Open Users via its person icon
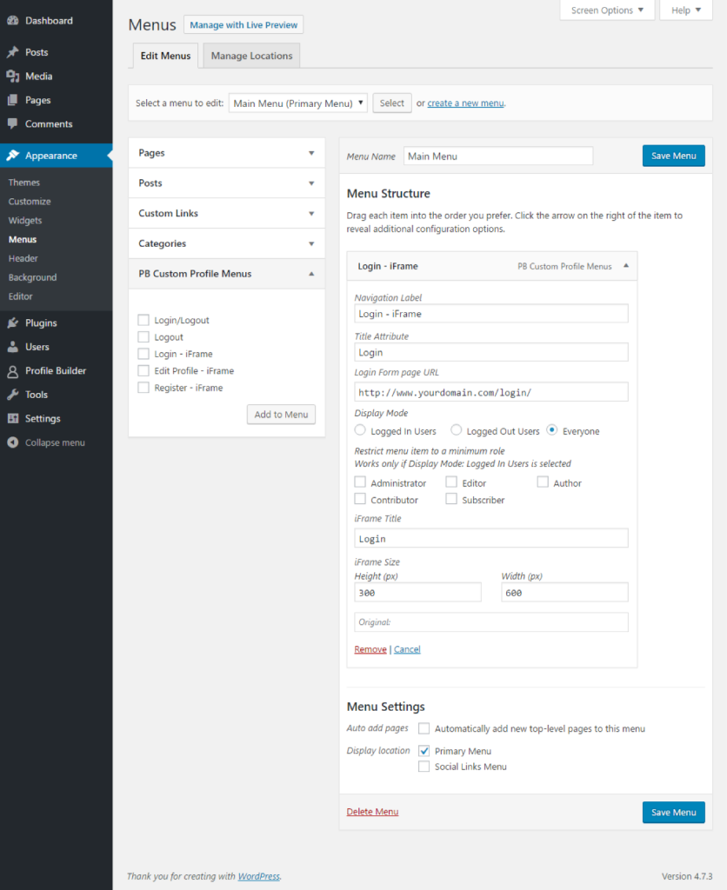 pyautogui.click(x=13, y=347)
